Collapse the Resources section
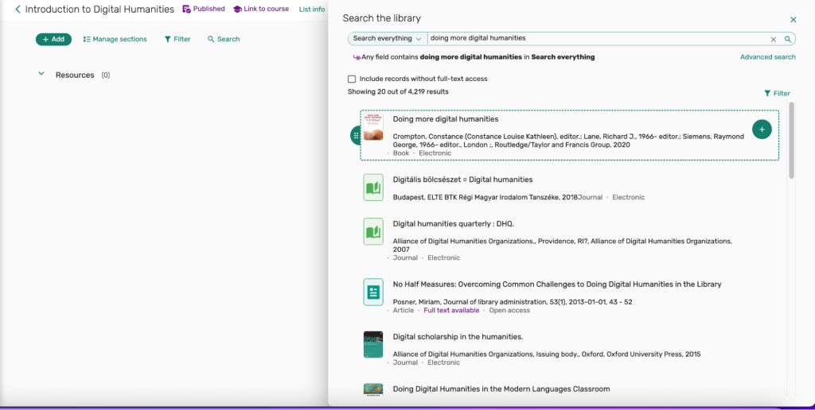This screenshot has height=410, width=815. (x=41, y=75)
